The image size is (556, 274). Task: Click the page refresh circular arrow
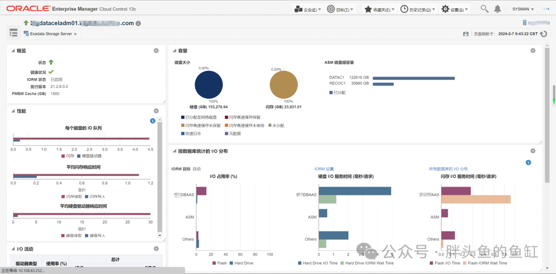[544, 34]
